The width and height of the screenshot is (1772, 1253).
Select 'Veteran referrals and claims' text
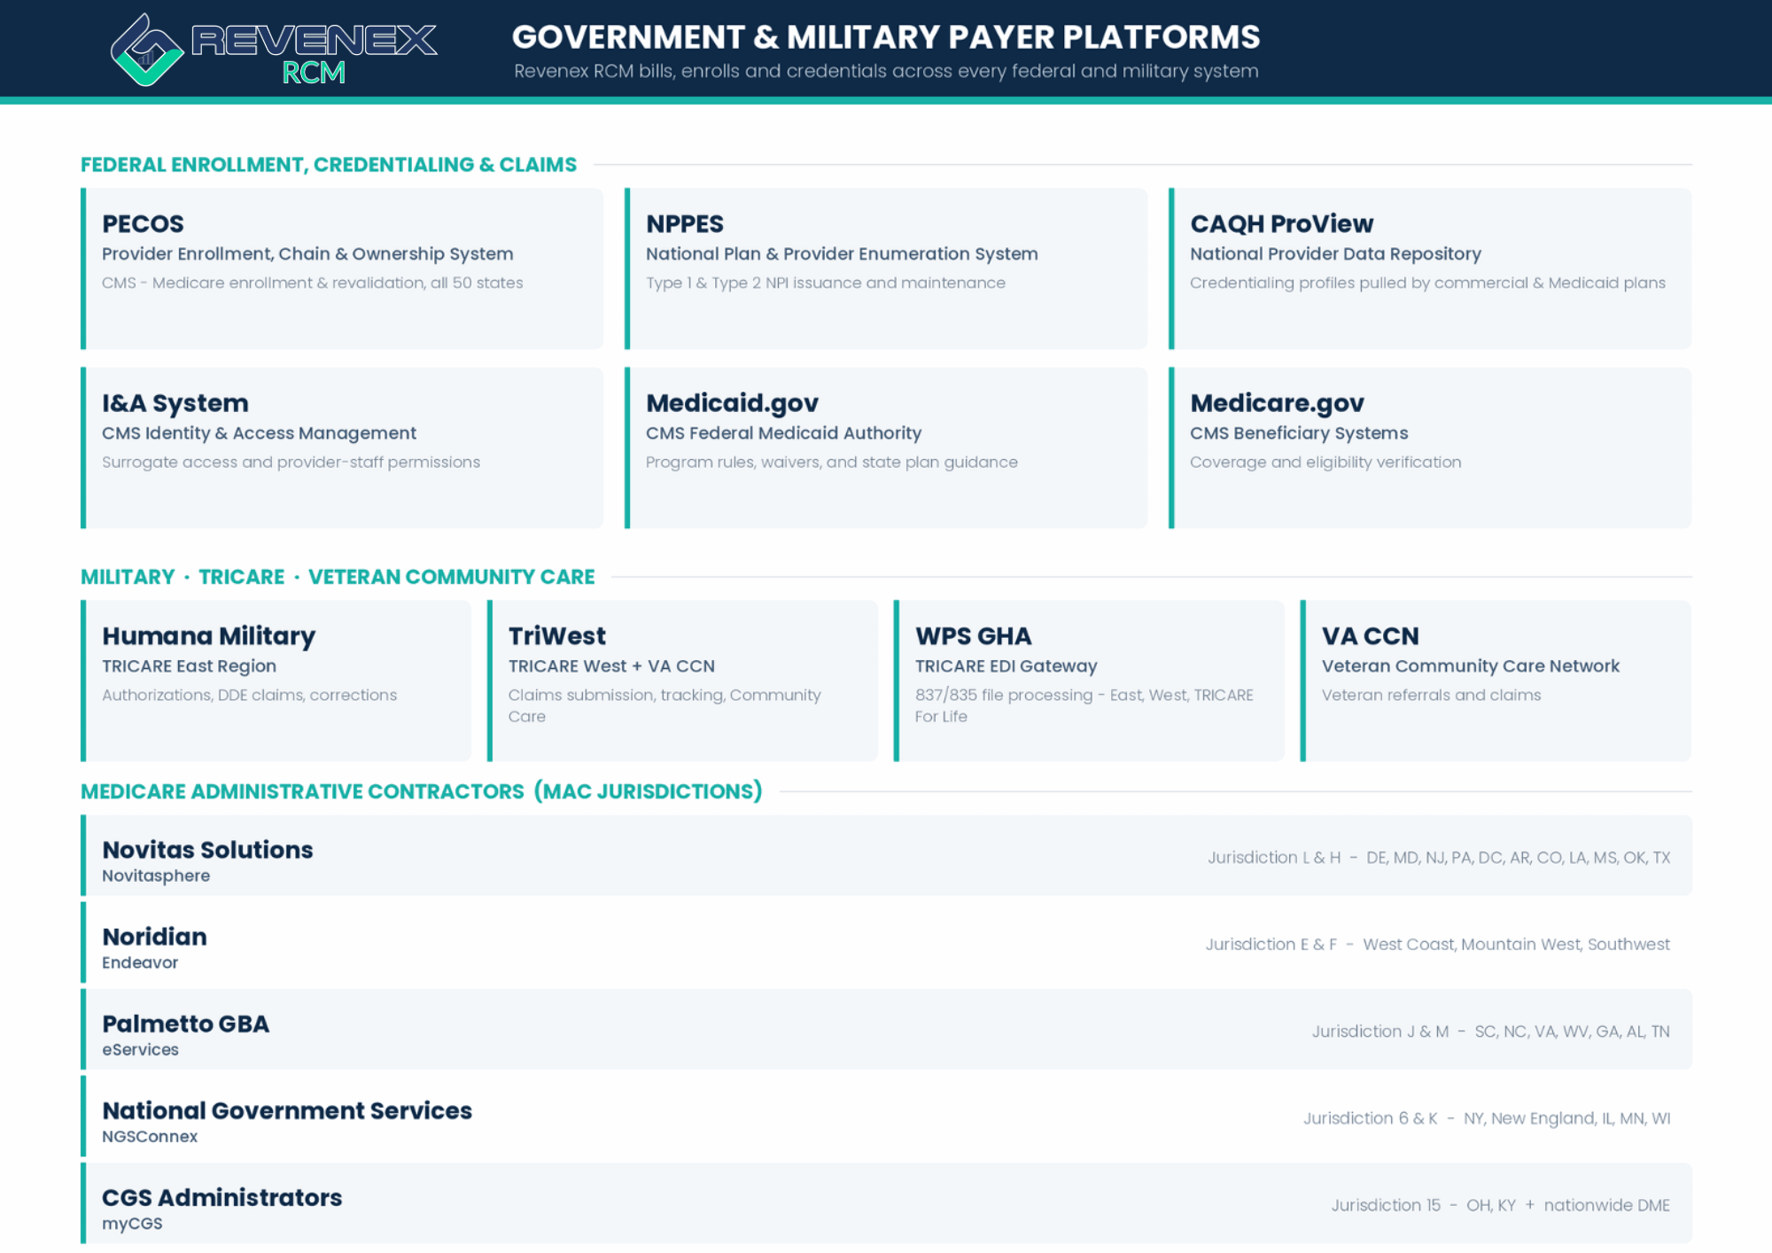pyautogui.click(x=1431, y=696)
